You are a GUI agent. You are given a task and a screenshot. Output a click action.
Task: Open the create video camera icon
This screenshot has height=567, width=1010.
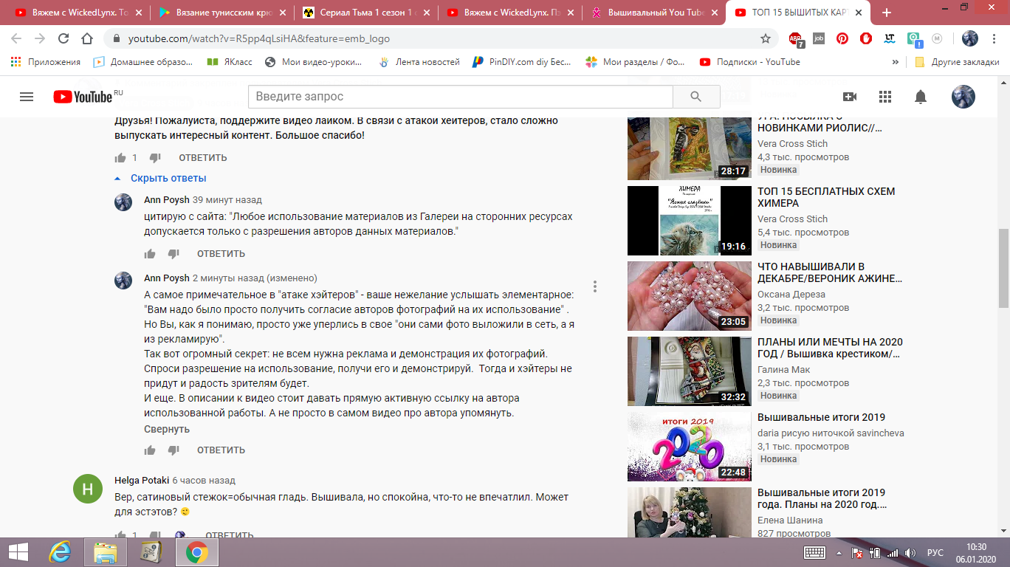(x=850, y=97)
